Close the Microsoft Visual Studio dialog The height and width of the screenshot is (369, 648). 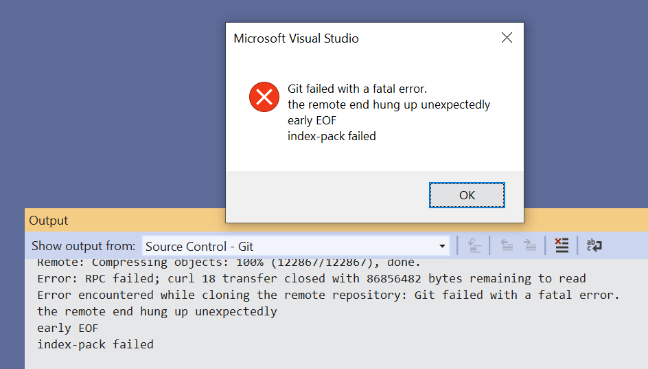[507, 38]
